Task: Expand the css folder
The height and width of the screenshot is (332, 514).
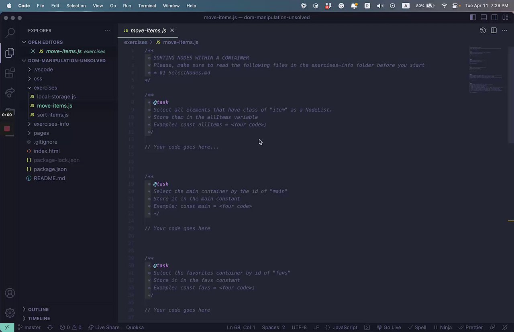Action: (x=38, y=79)
